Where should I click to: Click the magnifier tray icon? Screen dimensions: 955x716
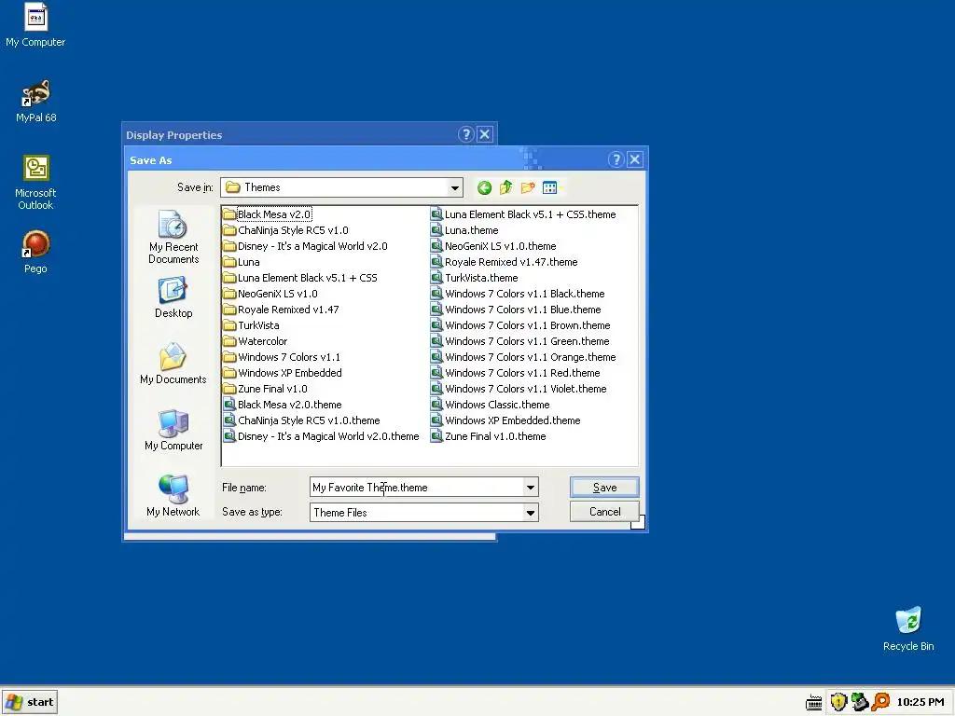click(x=880, y=702)
